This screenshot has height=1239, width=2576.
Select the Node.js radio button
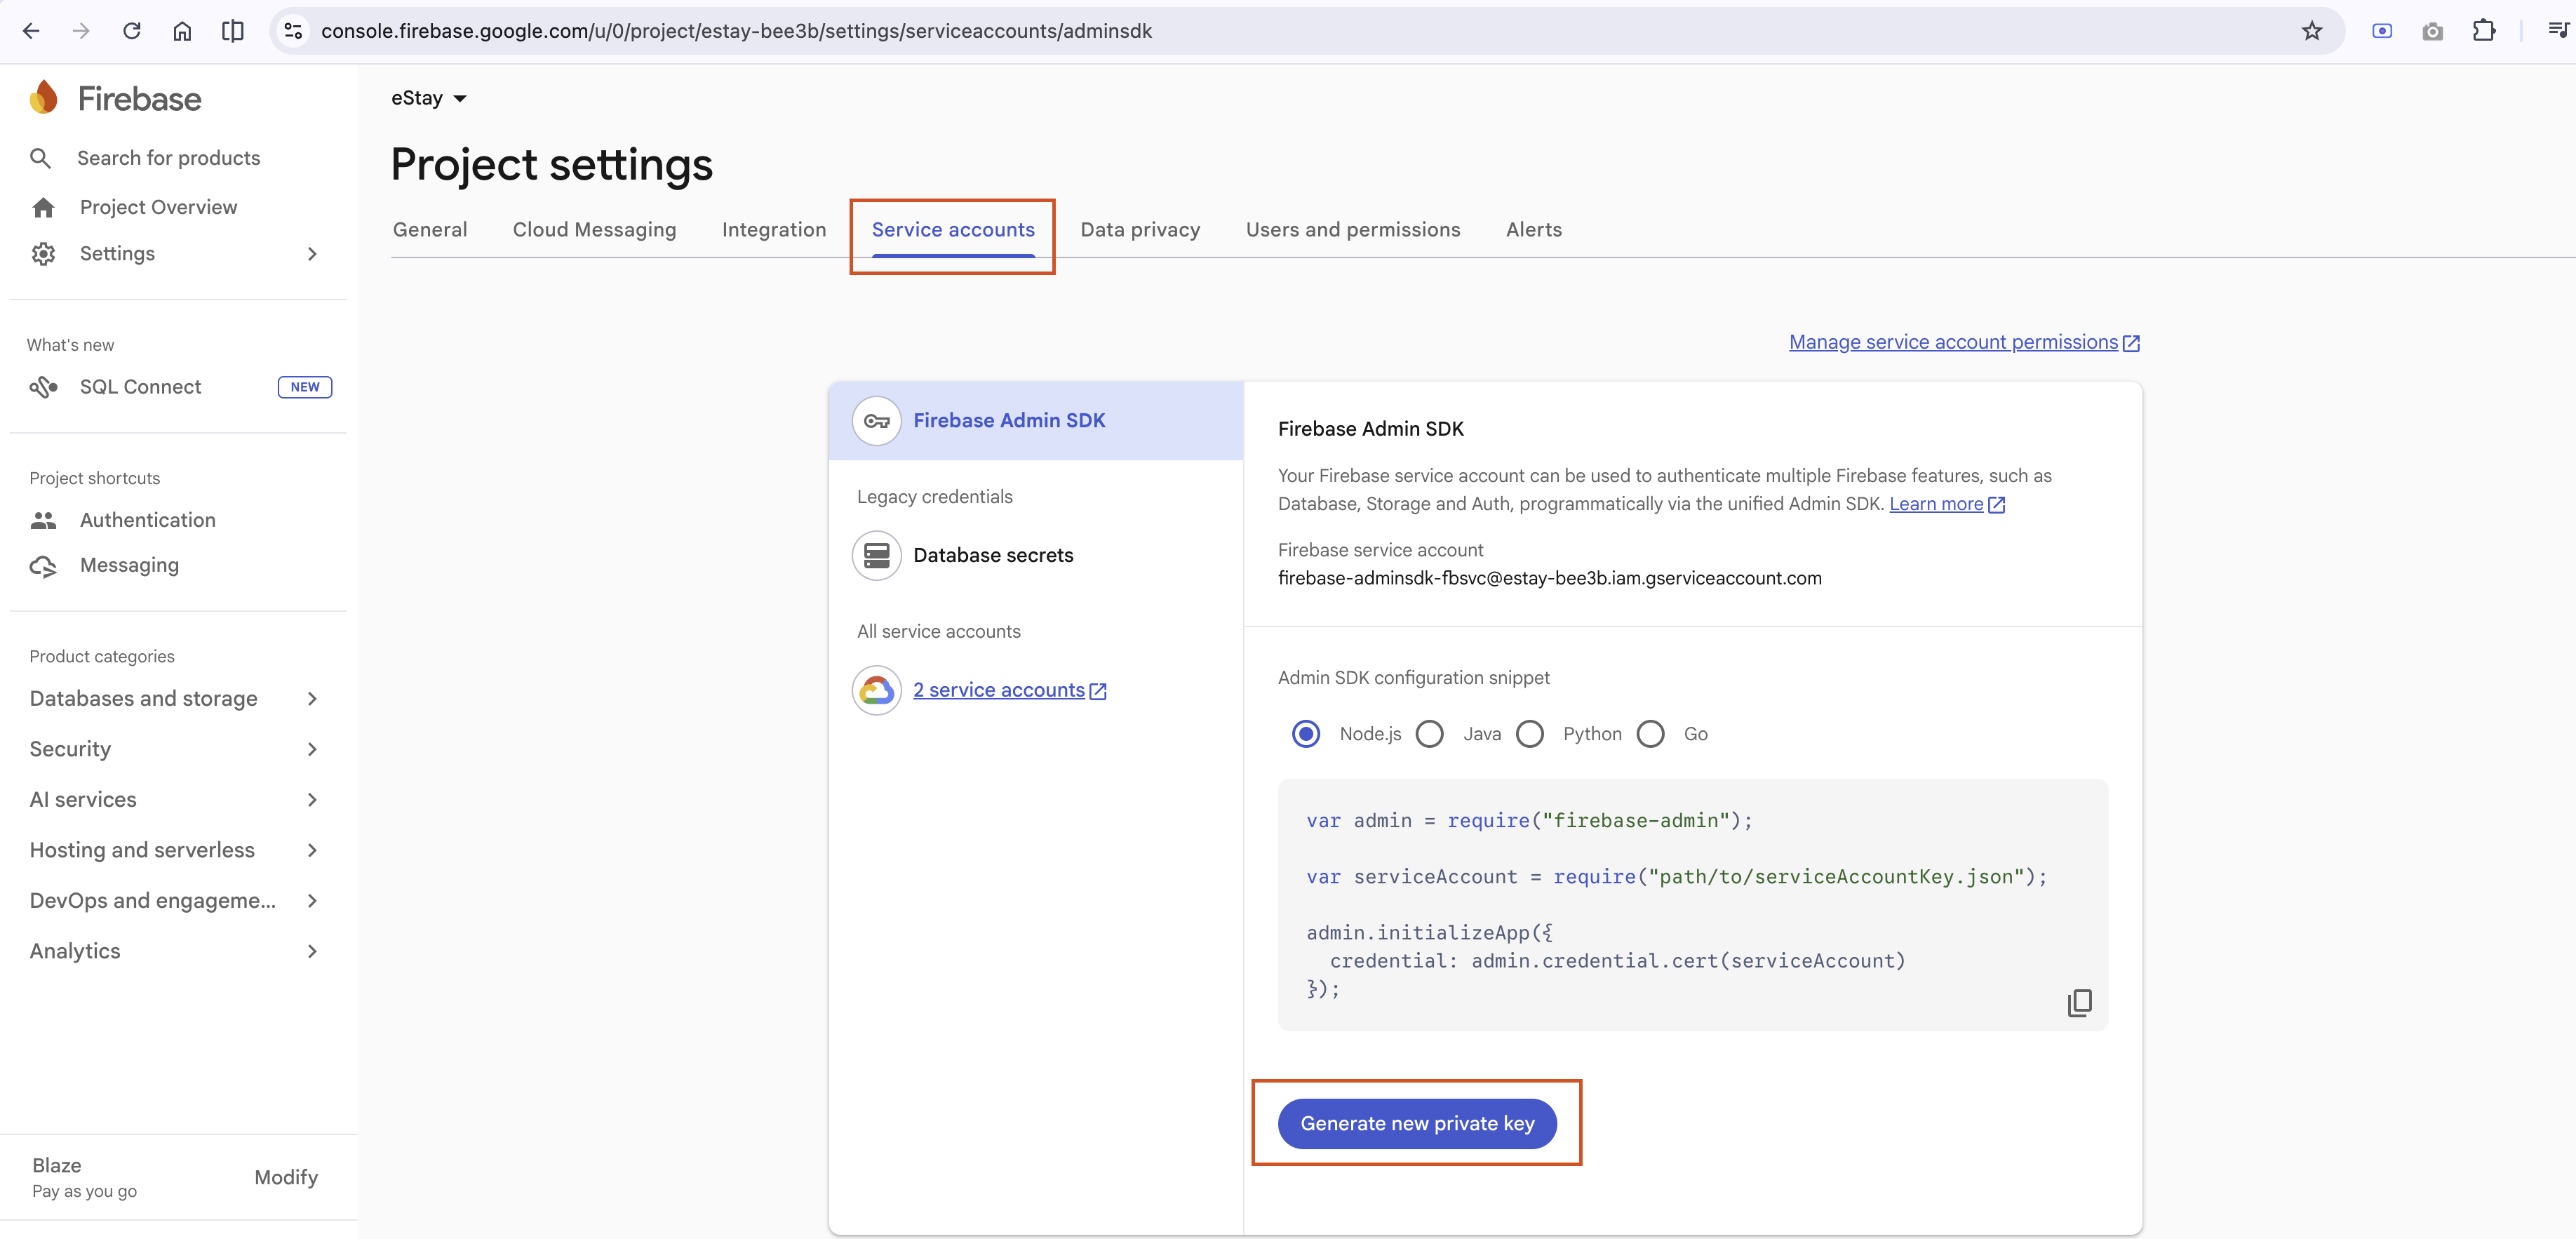1306,734
